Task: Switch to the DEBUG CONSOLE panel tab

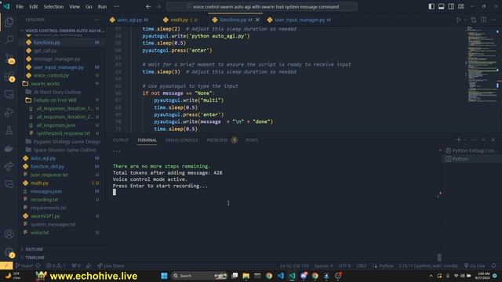Action: click(x=181, y=140)
